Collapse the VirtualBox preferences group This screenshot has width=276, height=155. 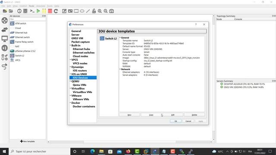[x=70, y=88]
